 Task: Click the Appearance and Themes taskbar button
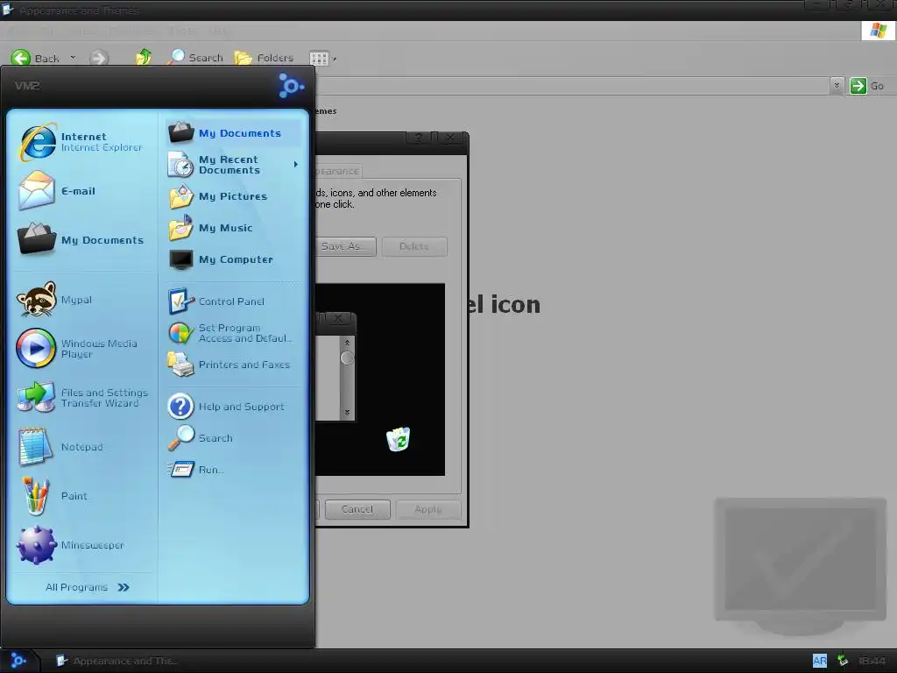pos(117,661)
